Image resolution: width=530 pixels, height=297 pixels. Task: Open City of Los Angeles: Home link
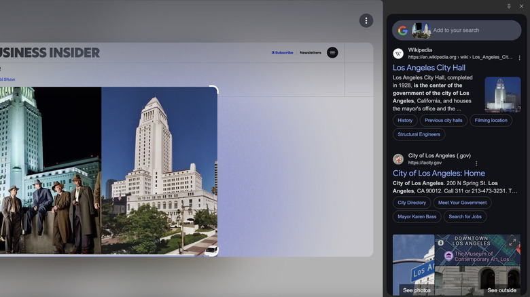point(439,173)
